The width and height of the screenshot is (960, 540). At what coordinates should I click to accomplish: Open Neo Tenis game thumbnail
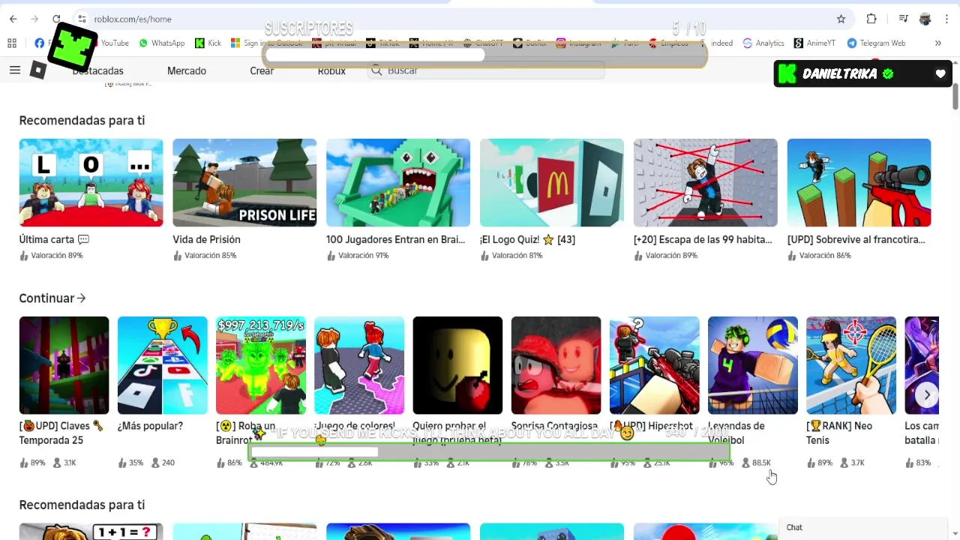click(x=850, y=365)
